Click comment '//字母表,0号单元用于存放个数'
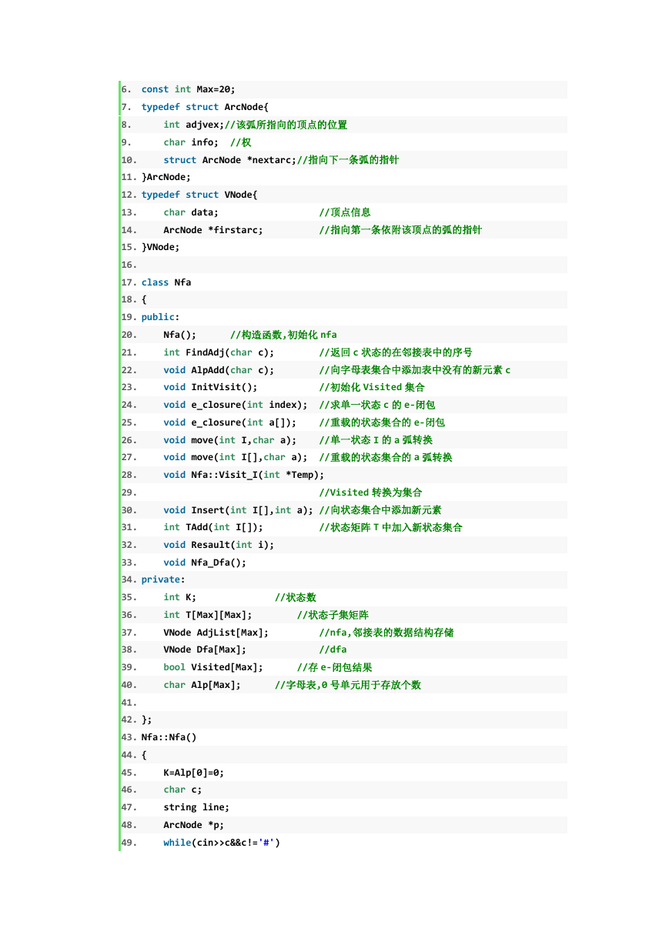The height and width of the screenshot is (945, 669). (348, 685)
